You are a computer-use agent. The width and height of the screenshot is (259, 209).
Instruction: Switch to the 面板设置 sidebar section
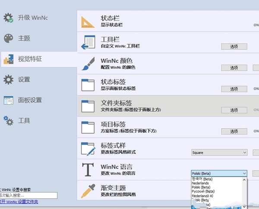tap(29, 100)
